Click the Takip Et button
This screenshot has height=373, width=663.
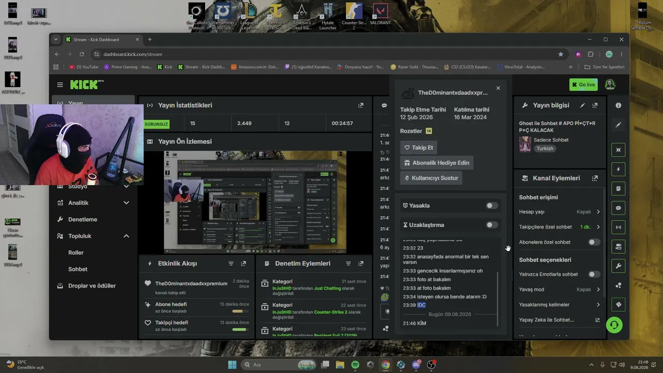tap(419, 148)
